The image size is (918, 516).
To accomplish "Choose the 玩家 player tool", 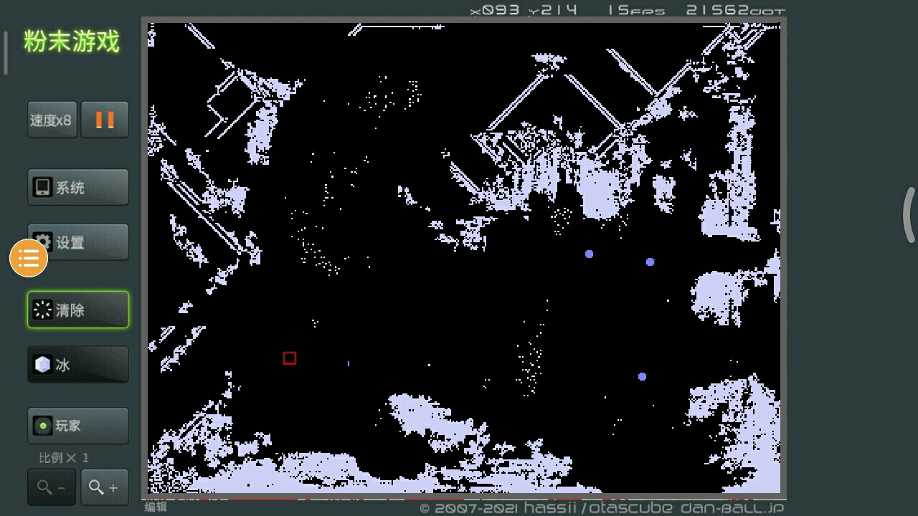I will [x=78, y=426].
